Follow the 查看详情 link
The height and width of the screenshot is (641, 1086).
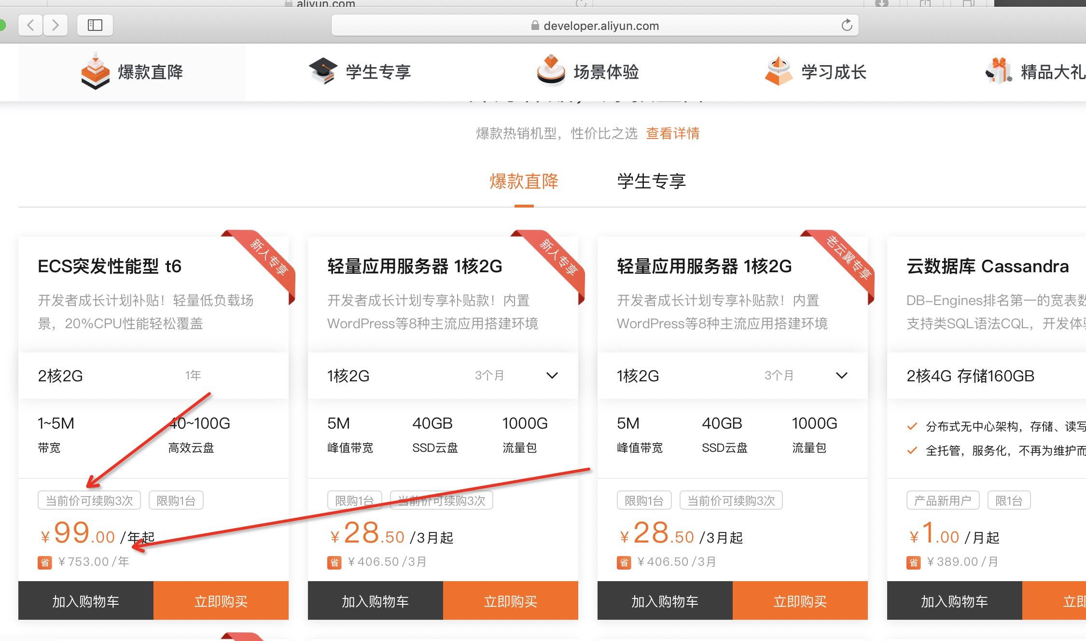coord(673,133)
